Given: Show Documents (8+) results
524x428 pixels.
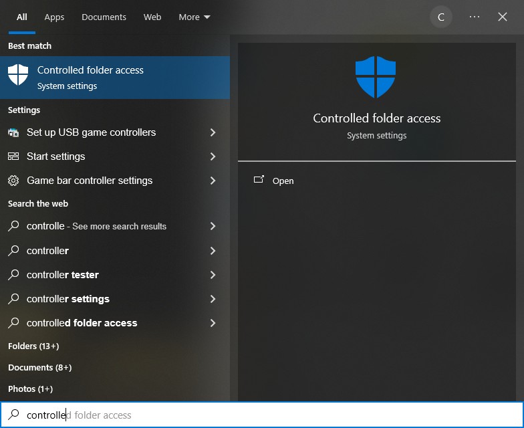Looking at the screenshot, I should [x=40, y=368].
